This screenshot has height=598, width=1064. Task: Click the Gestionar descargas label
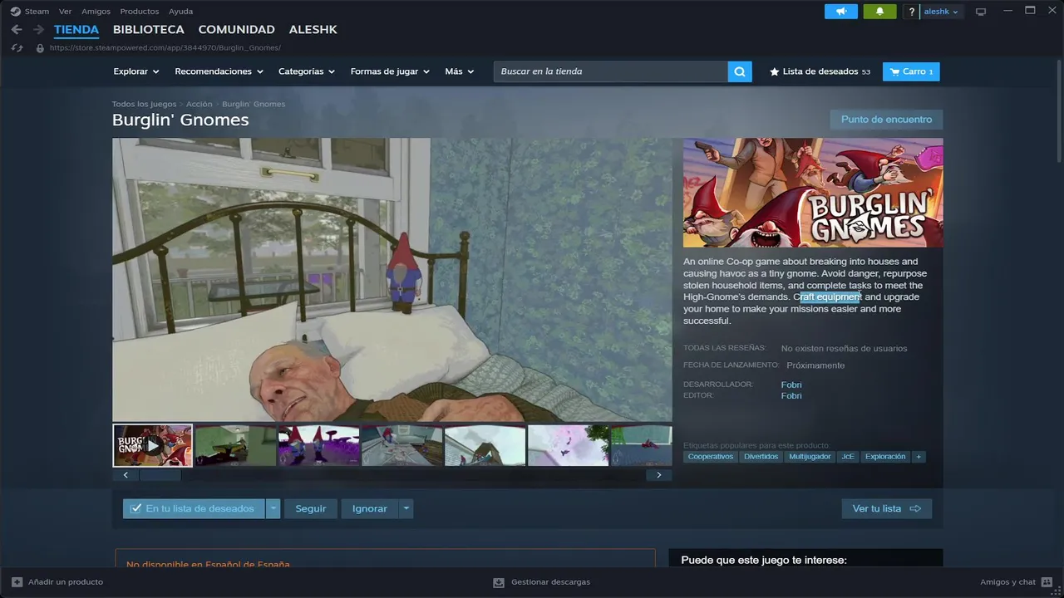pyautogui.click(x=551, y=582)
